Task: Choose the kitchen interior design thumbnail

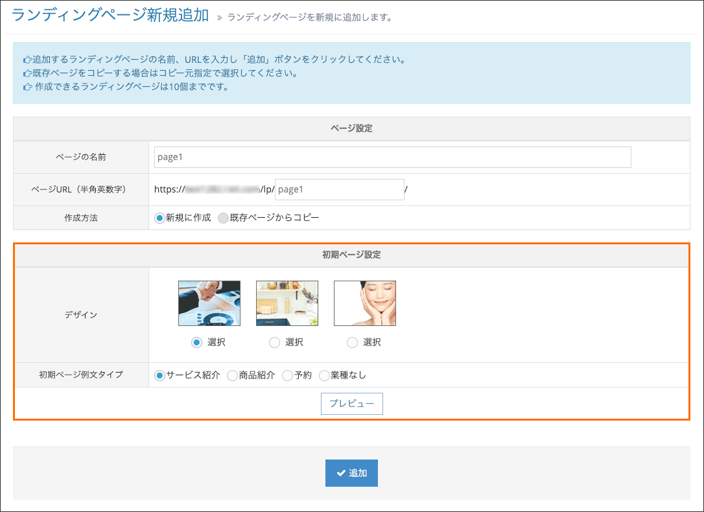Action: click(x=287, y=303)
